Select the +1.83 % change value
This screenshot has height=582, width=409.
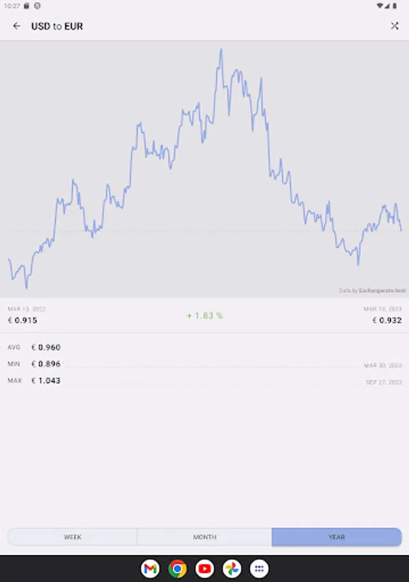(x=204, y=316)
